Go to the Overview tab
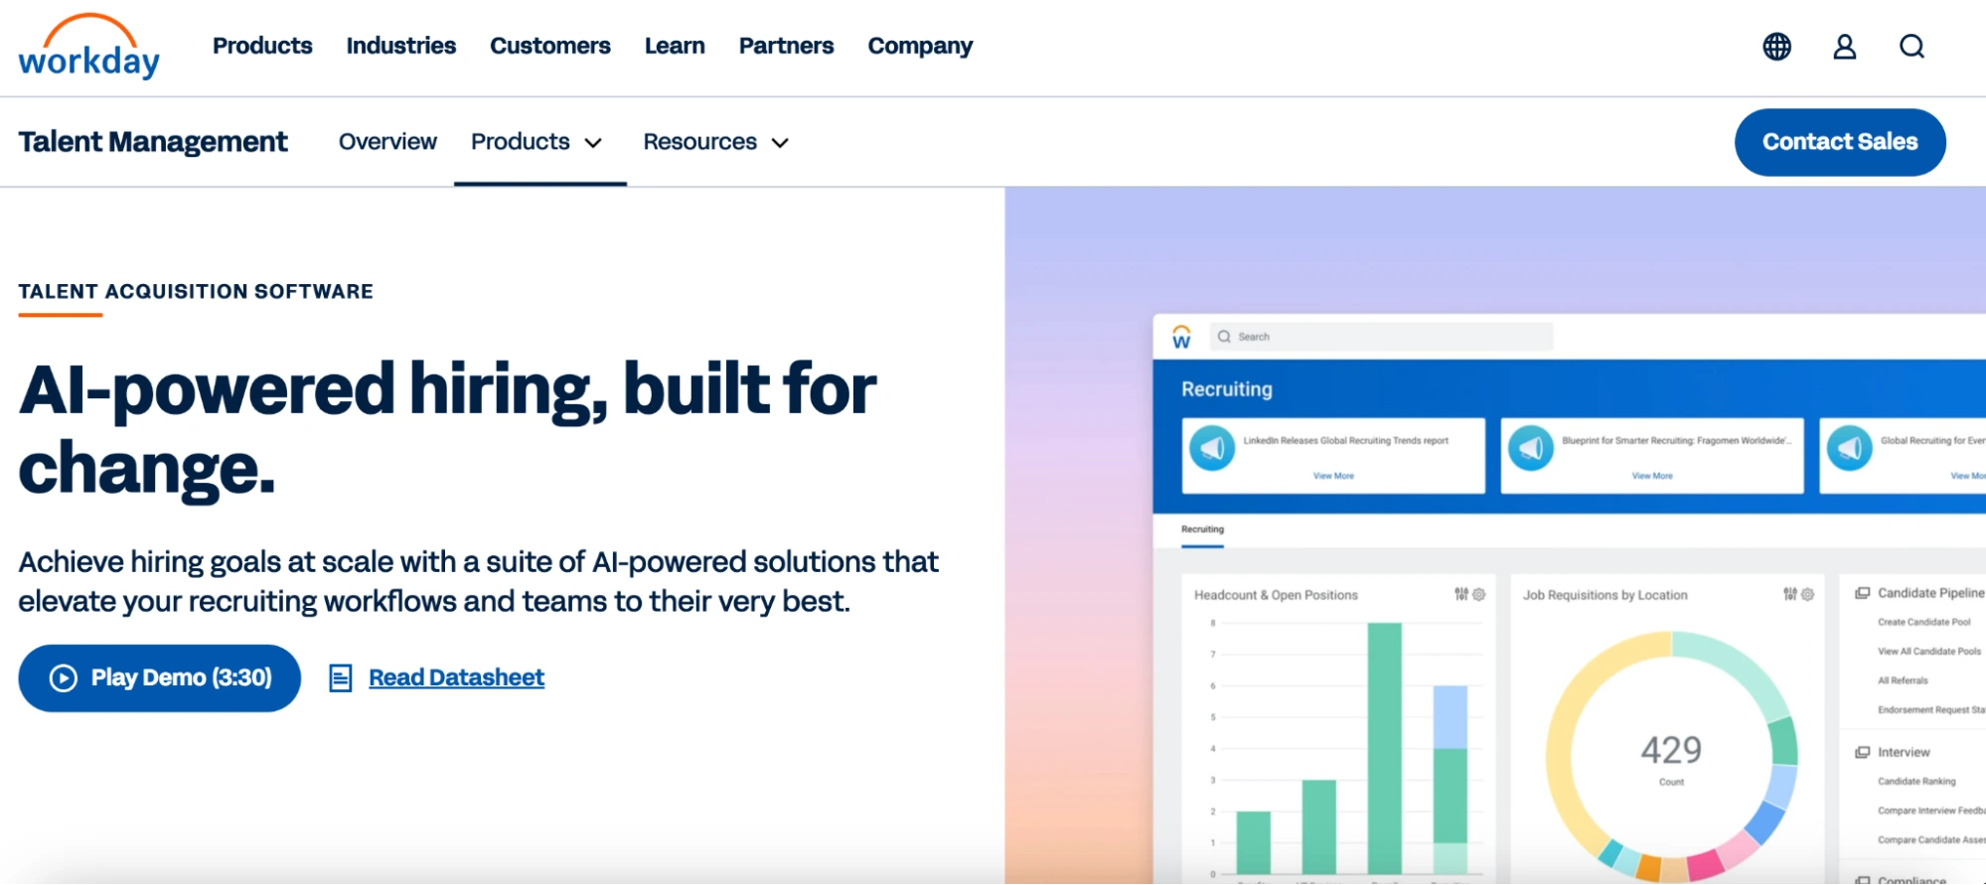 click(x=387, y=142)
